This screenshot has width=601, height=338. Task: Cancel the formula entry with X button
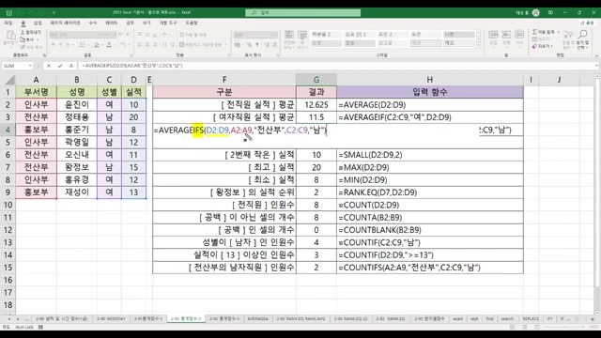(x=49, y=66)
